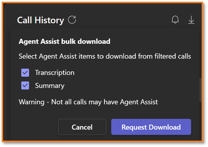Click the download arrow icon in header
The width and height of the screenshot is (208, 147).
pyautogui.click(x=191, y=20)
